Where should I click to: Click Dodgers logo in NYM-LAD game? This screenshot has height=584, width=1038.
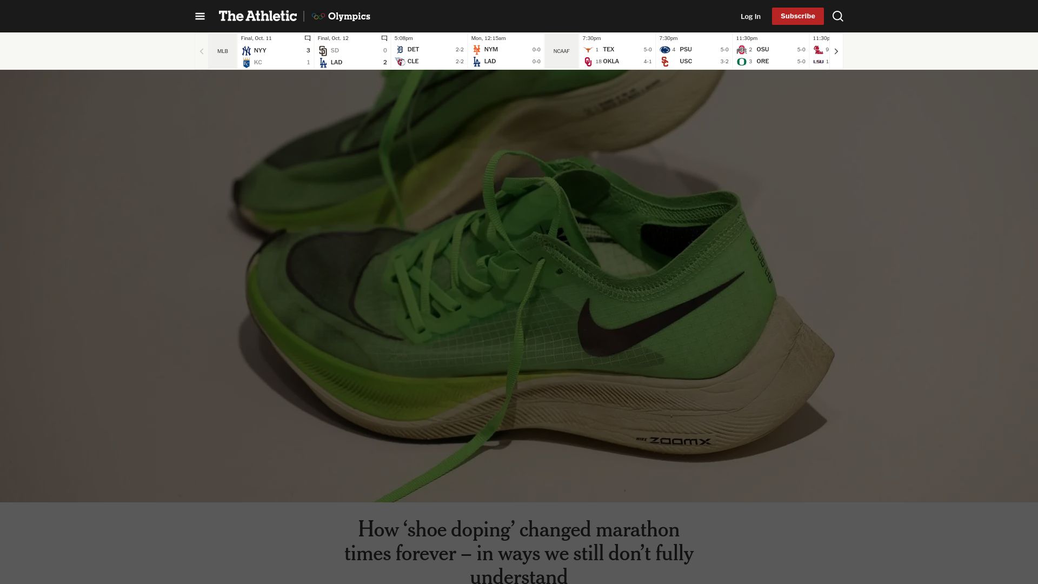pyautogui.click(x=477, y=62)
